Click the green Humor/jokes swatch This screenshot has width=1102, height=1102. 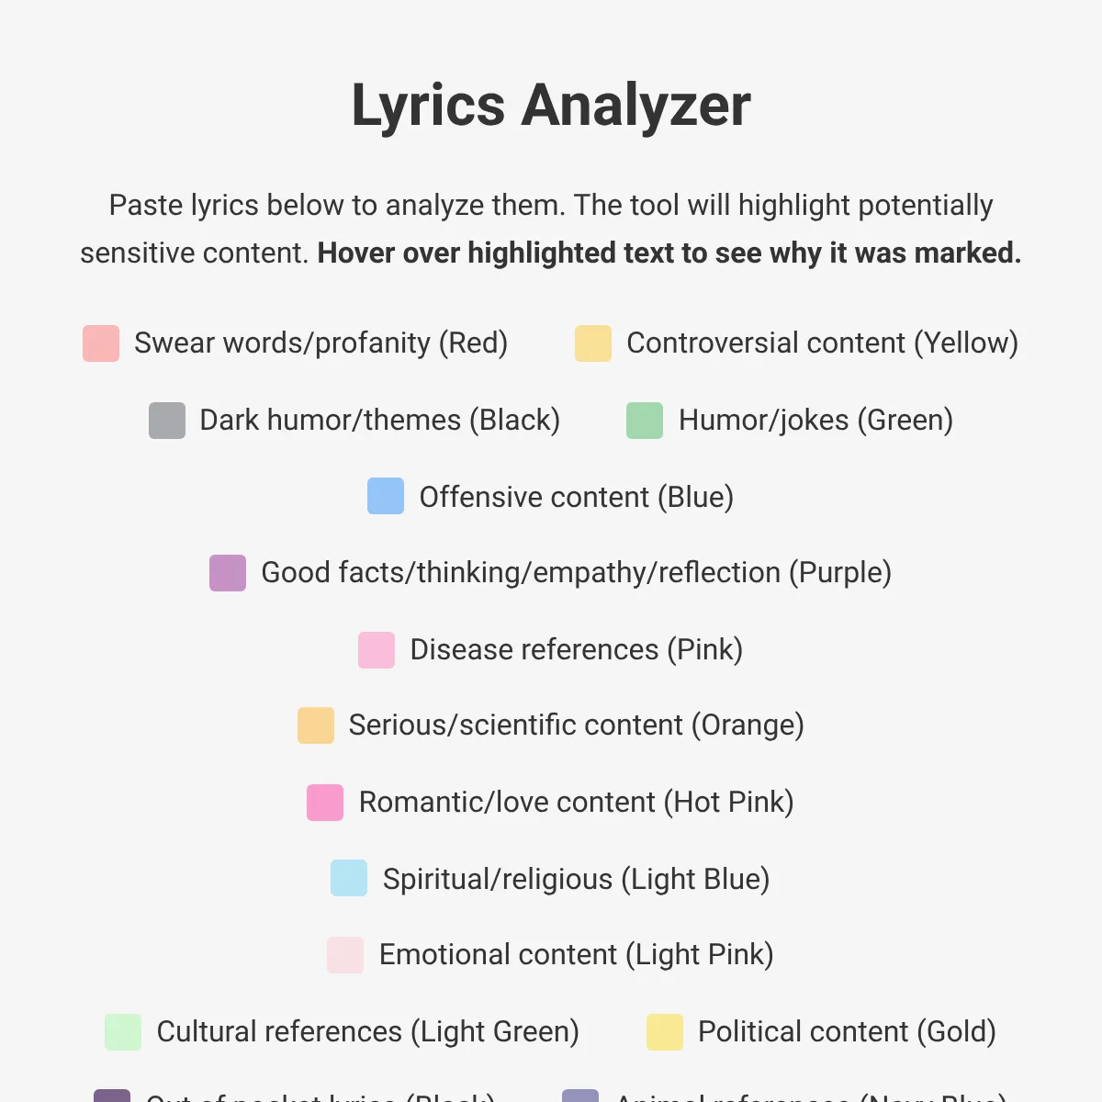pyautogui.click(x=645, y=421)
